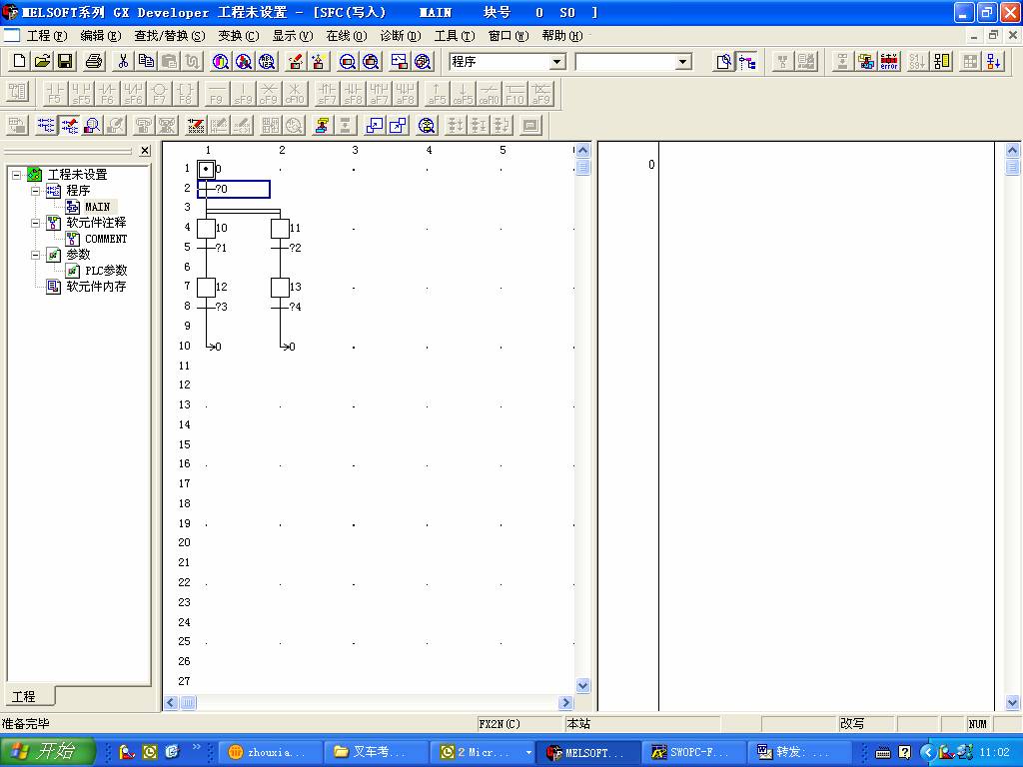Collapse the 参数 tree node
The height and width of the screenshot is (767, 1023).
point(36,255)
